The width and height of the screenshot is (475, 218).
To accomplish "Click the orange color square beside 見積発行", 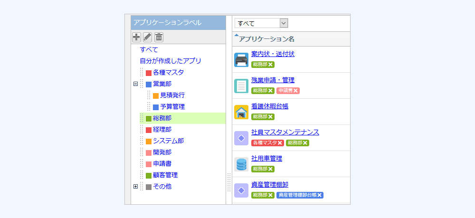I will point(156,95).
